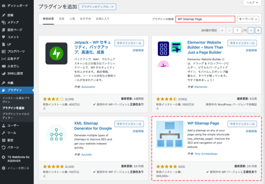The height and width of the screenshot is (184, 265).
Task: Click the コメント speech bubble icon
Action: 4,37
